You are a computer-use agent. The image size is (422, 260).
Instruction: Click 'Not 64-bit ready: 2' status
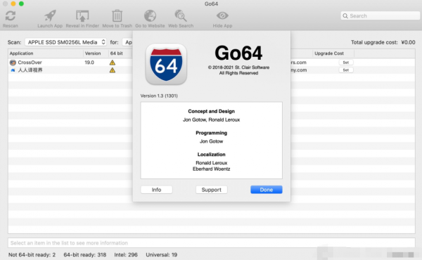coord(32,254)
